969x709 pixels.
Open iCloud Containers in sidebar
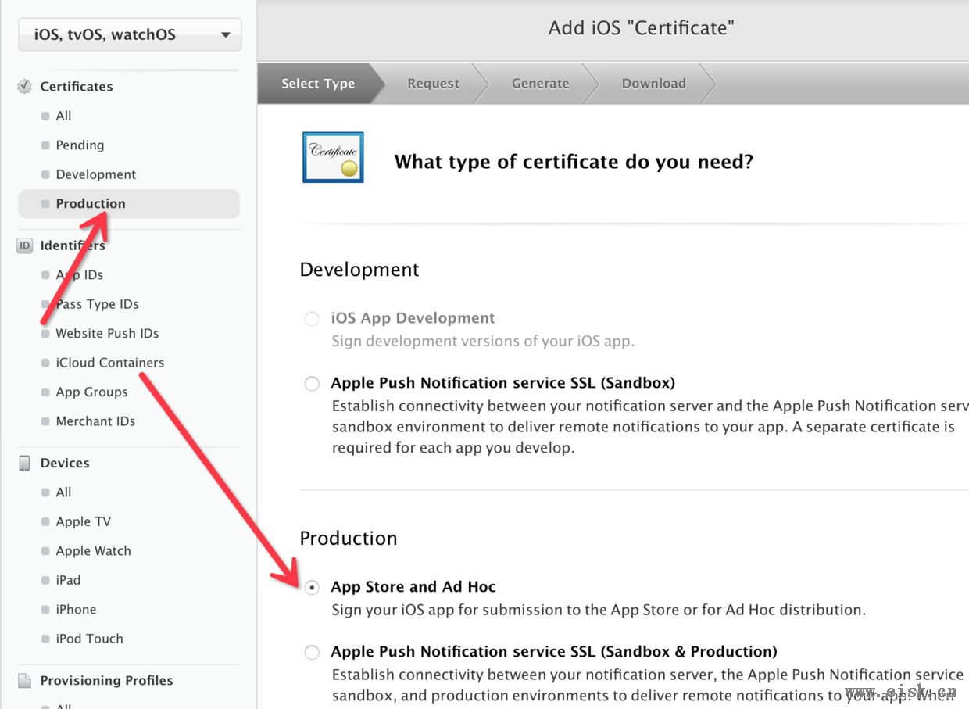(110, 363)
